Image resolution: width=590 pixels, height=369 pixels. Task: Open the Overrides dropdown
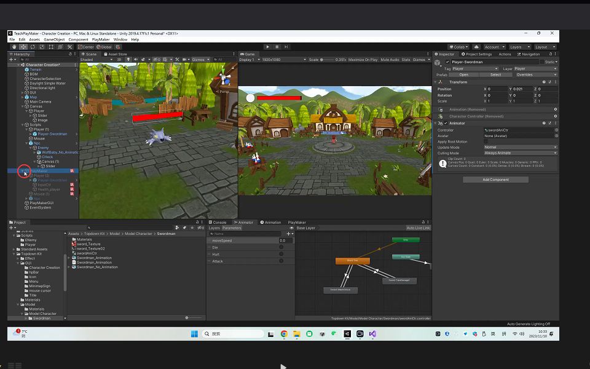tap(536, 74)
